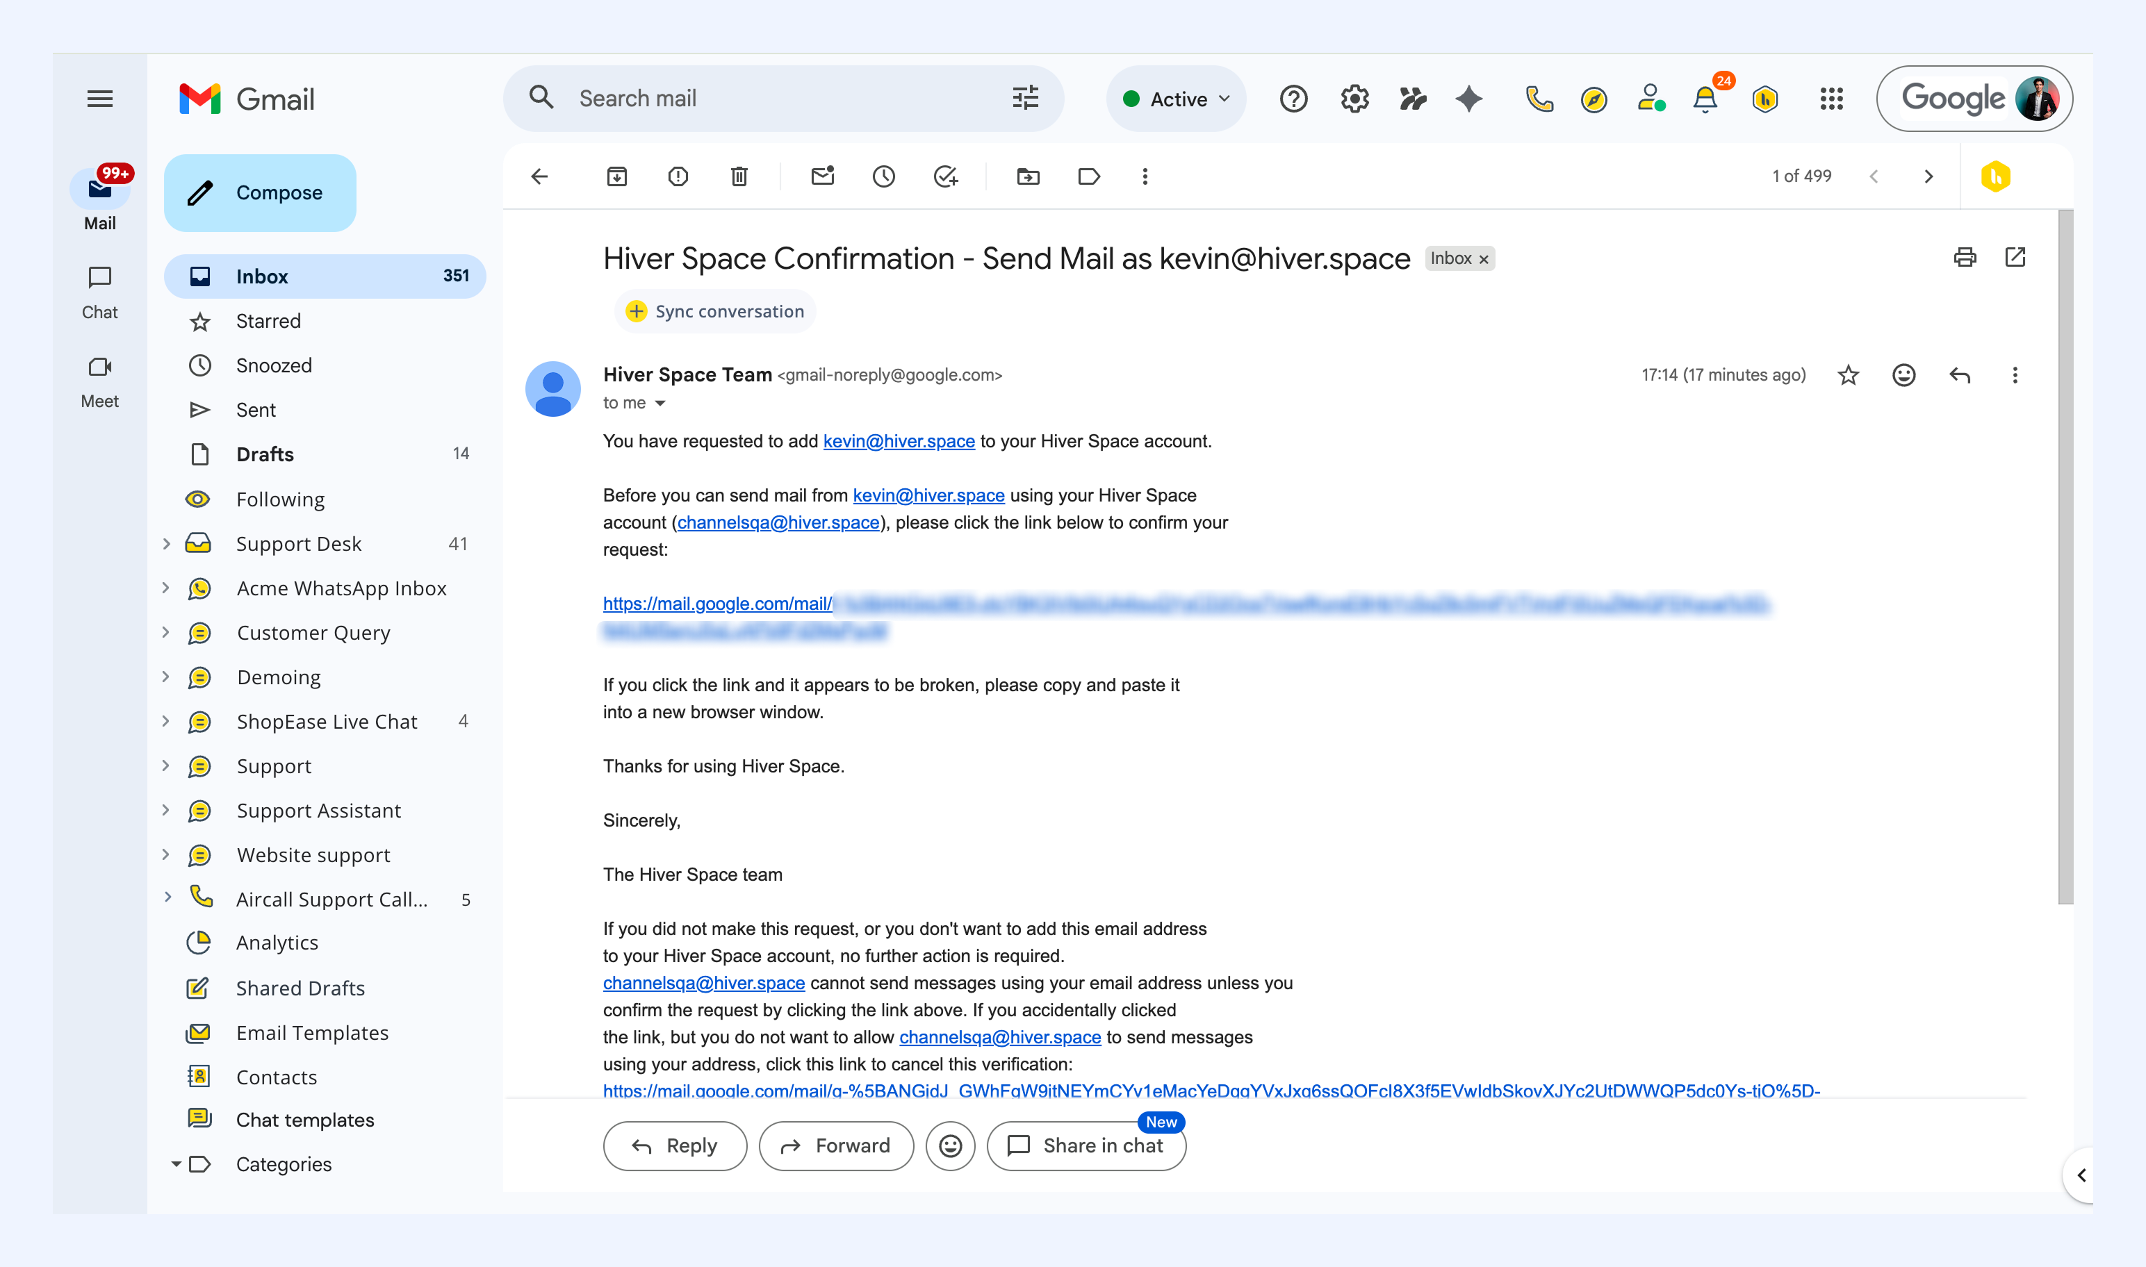Open the message more options menu
This screenshot has height=1267, width=2146.
coord(2015,375)
